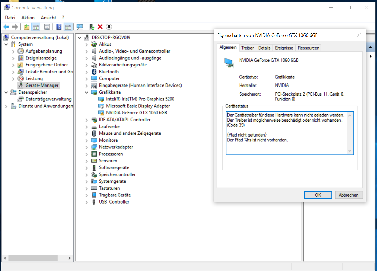Expand the Monitore category chevron
Viewport: 377px width, 271px height.
pyautogui.click(x=87, y=141)
